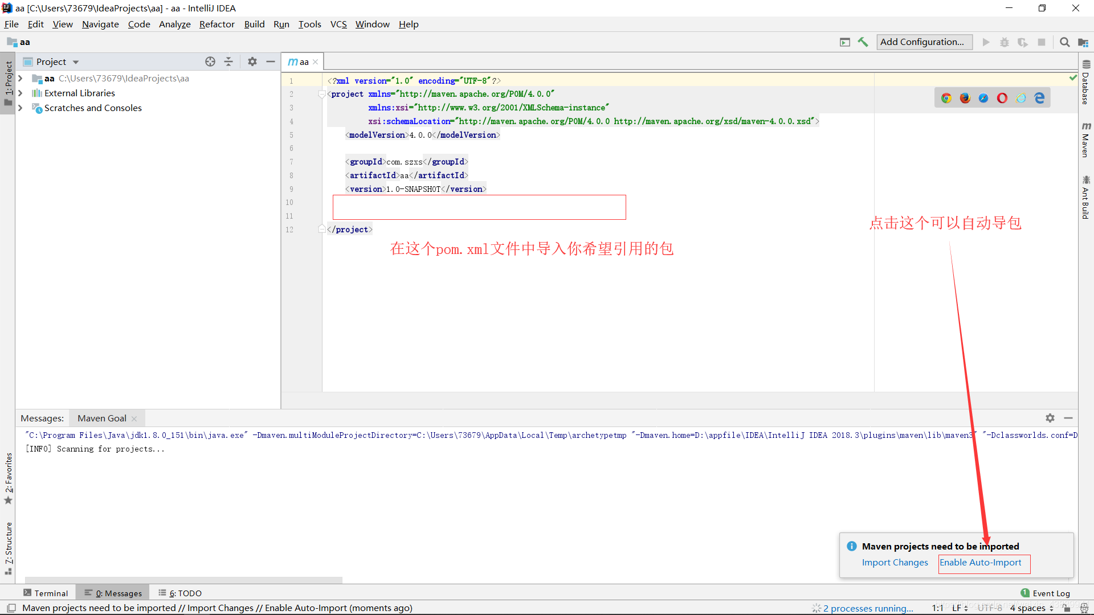
Task: Toggle the Maven tool window button
Action: (1085, 140)
